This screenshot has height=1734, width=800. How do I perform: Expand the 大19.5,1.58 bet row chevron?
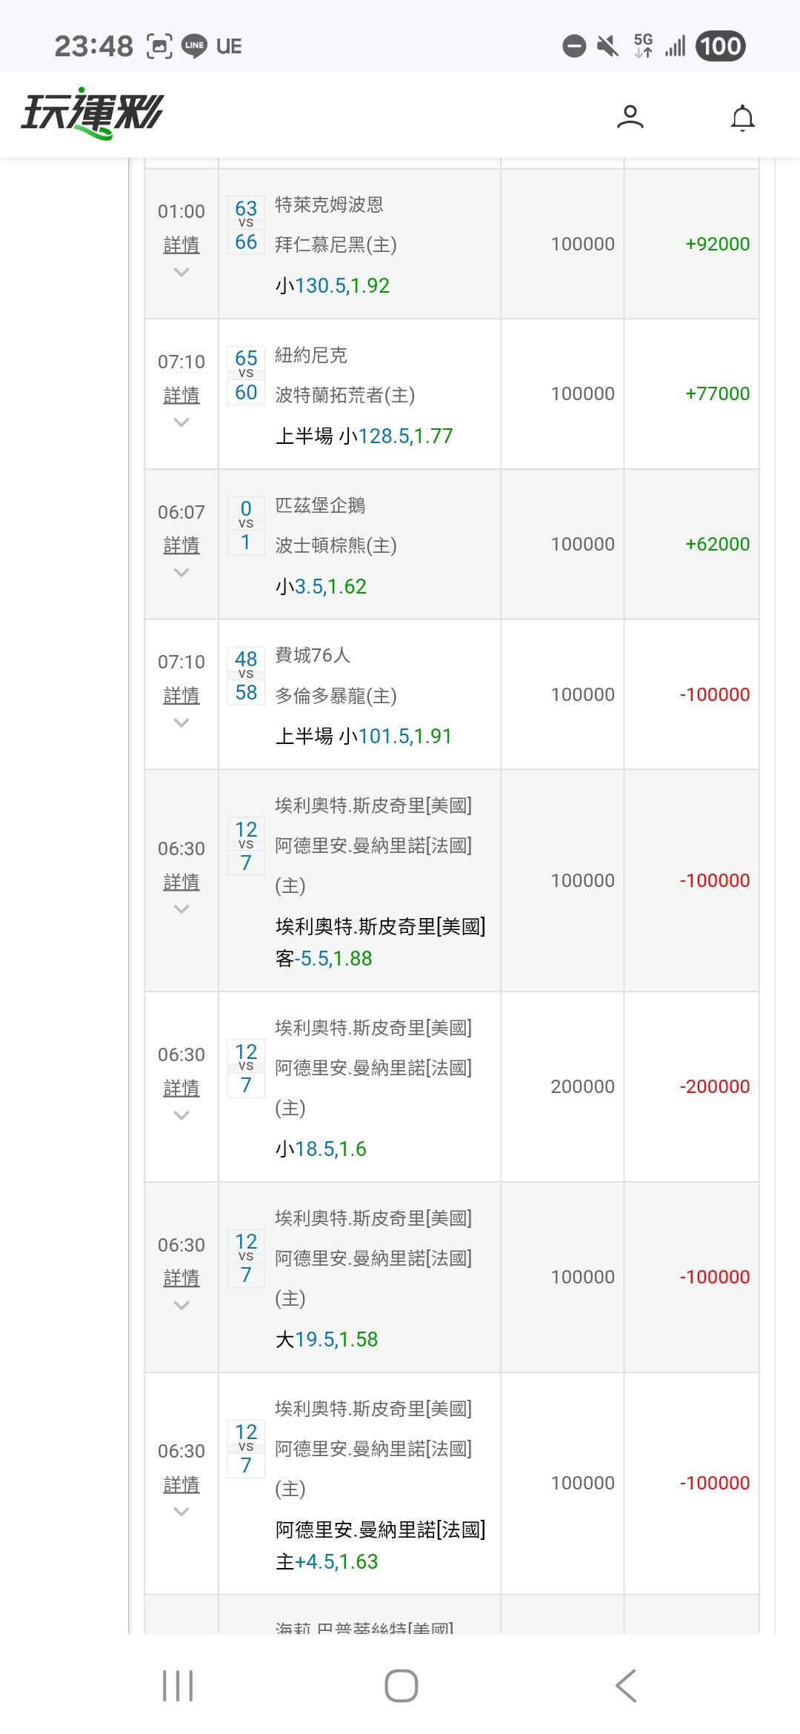(x=181, y=1306)
